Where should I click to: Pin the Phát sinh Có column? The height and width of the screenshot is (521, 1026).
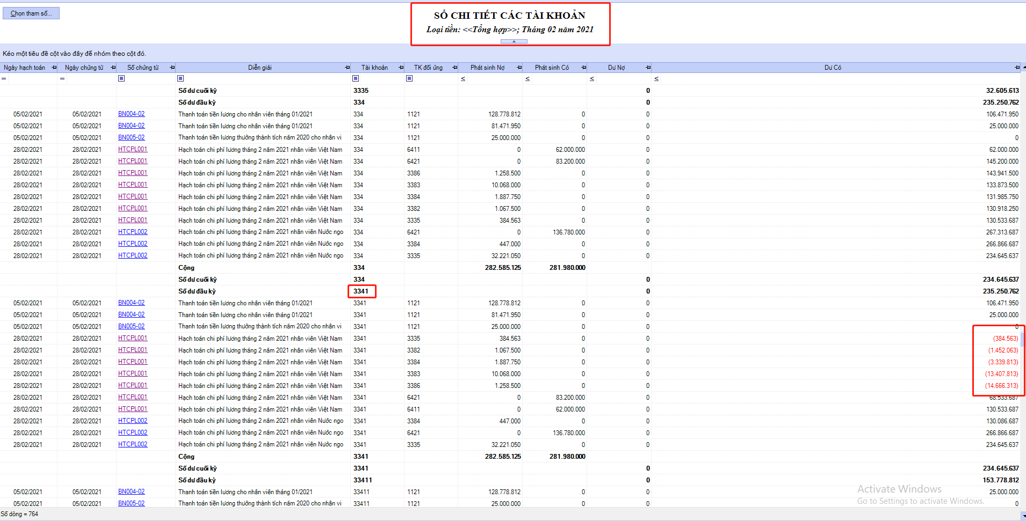pos(584,68)
